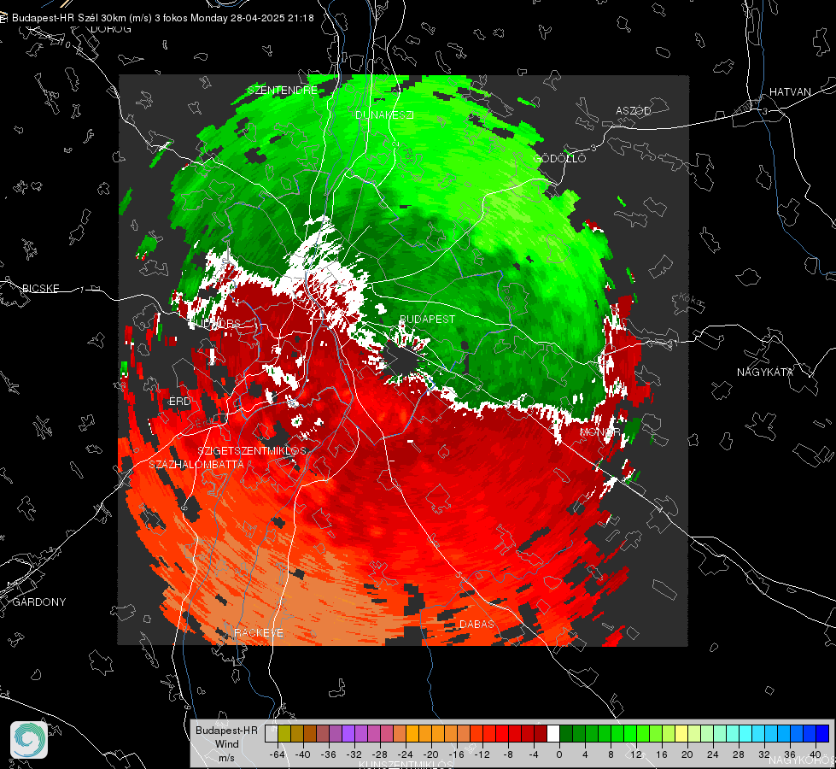The height and width of the screenshot is (769, 836).
Task: Click the ÉRD town label
Action: point(179,402)
